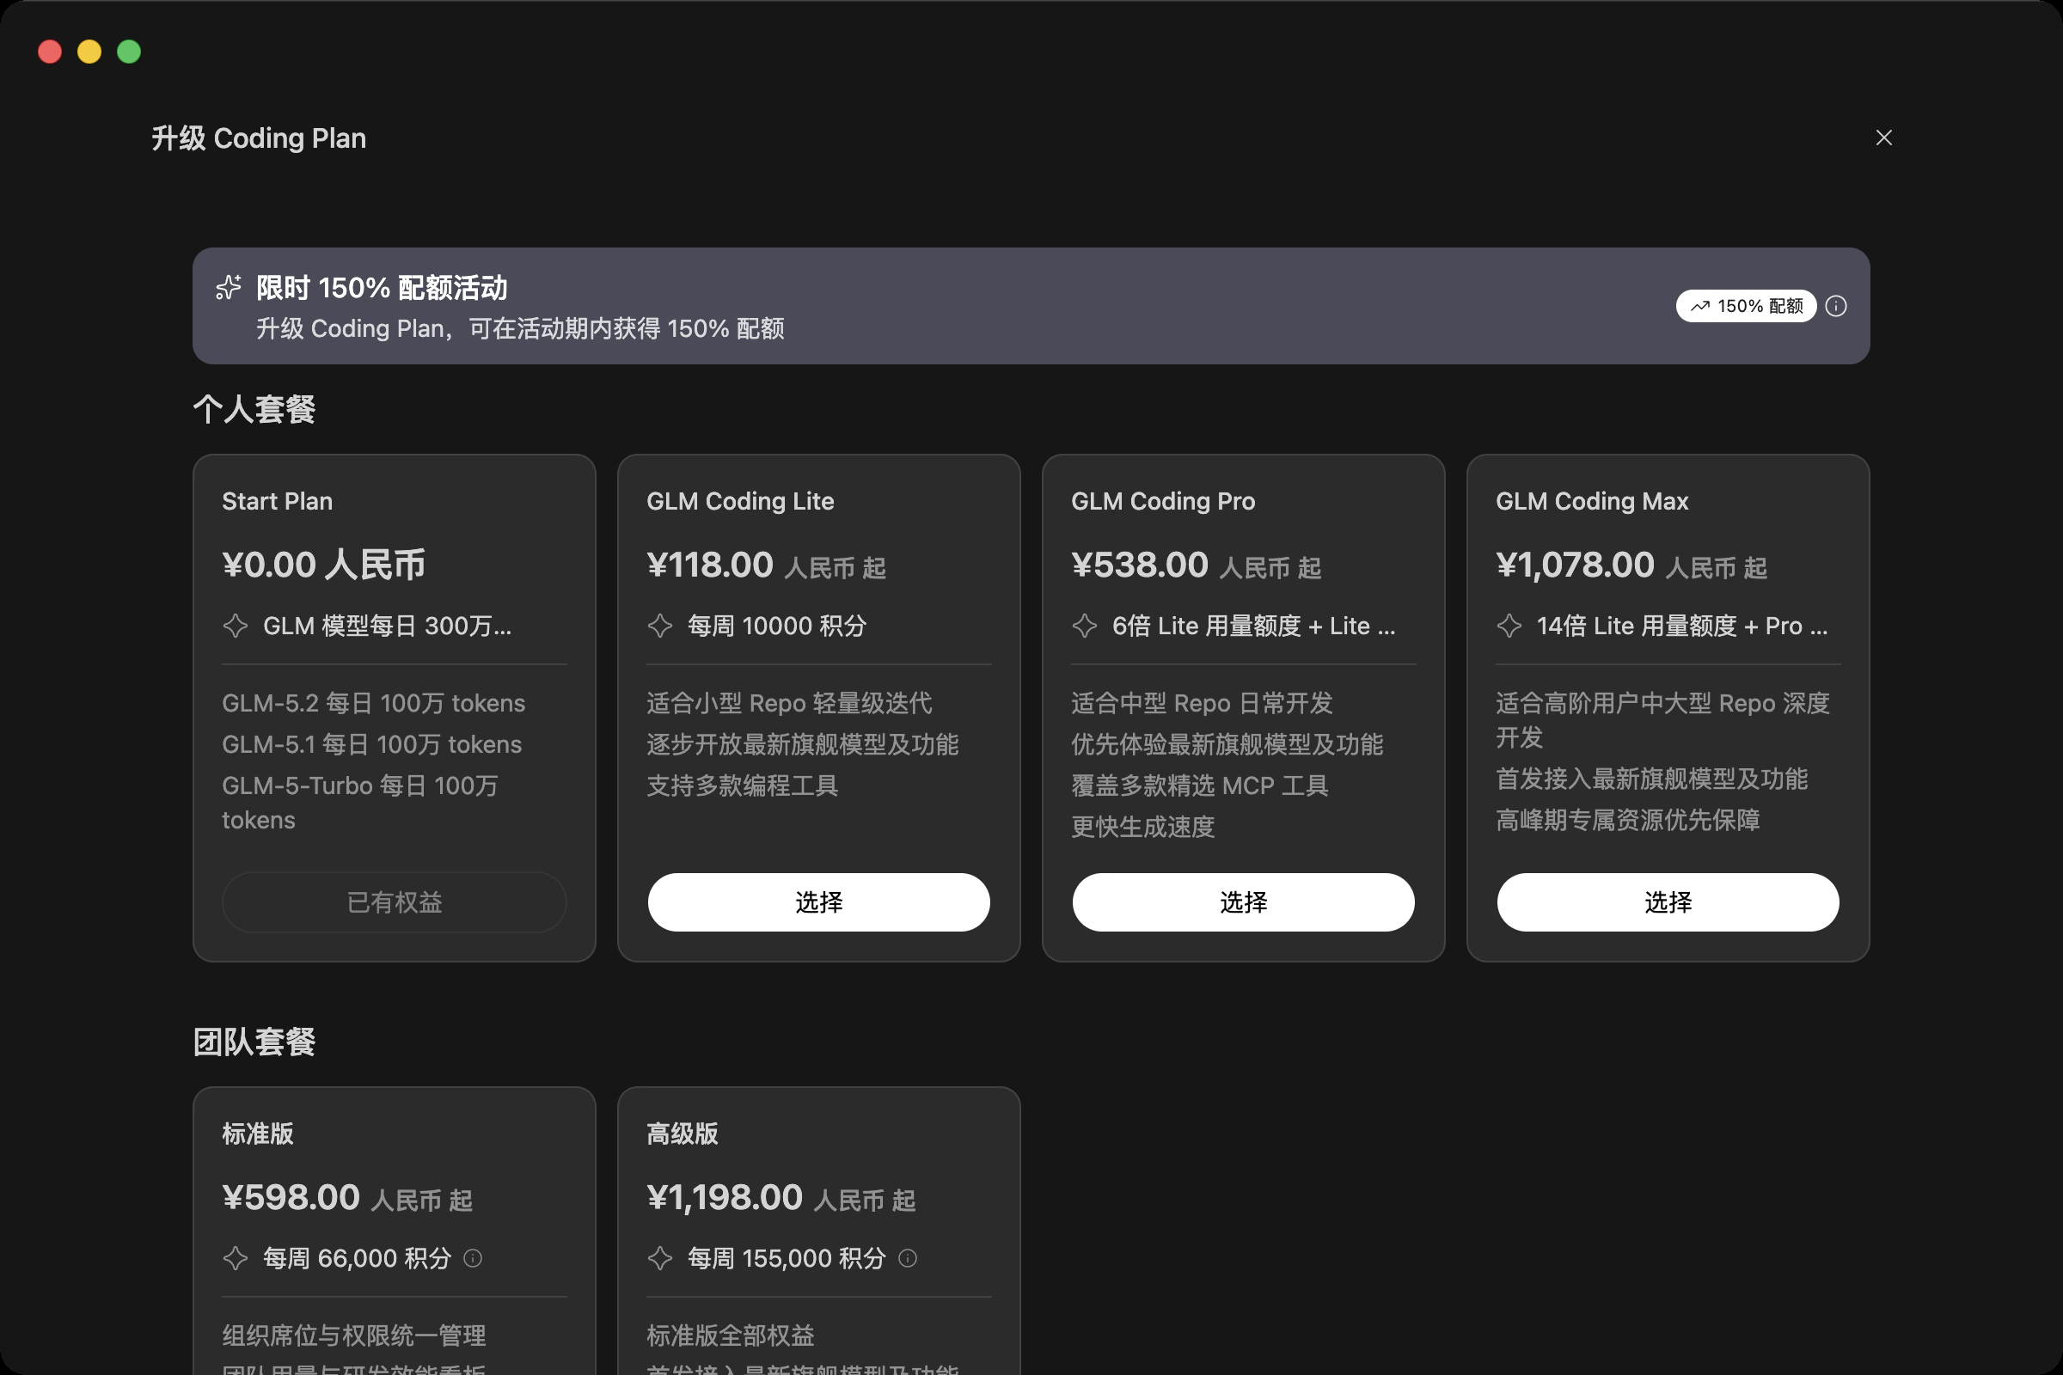The image size is (2063, 1375).
Task: Click the 高峰期专属资源优先保障 line
Action: click(1628, 820)
